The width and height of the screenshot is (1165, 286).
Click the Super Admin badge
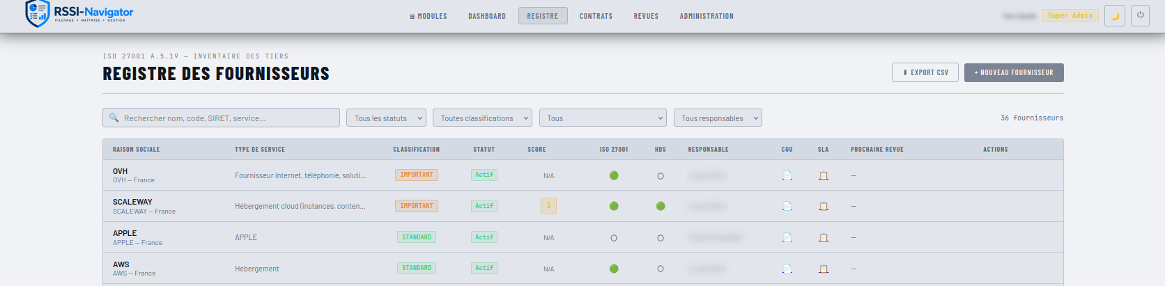(x=1070, y=15)
